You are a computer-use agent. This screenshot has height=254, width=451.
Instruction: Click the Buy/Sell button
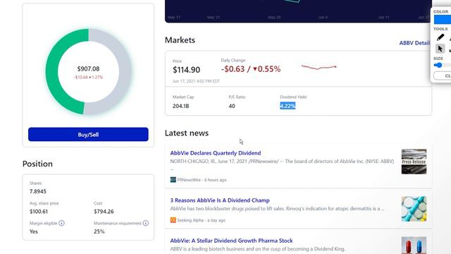click(88, 135)
